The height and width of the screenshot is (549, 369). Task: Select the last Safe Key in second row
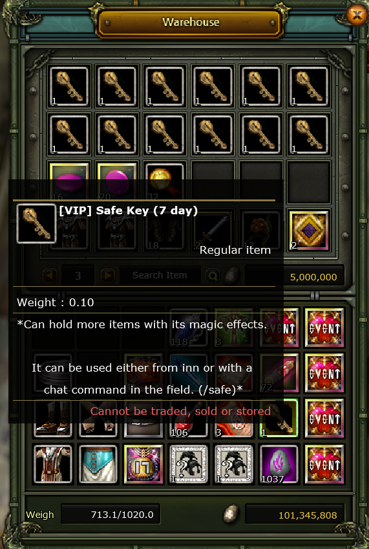[x=308, y=135]
